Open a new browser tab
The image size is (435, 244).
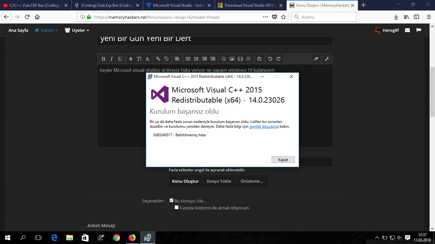click(363, 5)
